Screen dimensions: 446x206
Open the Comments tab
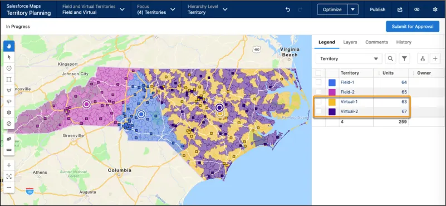[x=376, y=42]
